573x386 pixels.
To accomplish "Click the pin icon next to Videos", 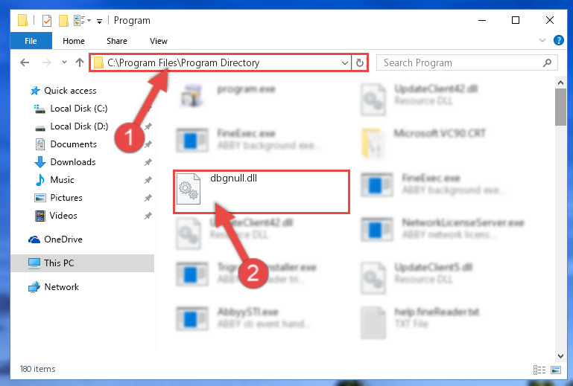I will 148,216.
